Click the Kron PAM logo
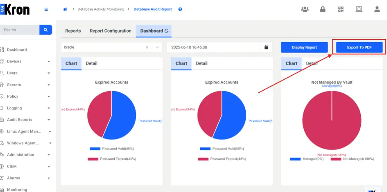387x192 pixels. 15,9
